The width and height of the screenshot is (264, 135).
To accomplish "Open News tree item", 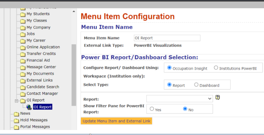I will [25, 114].
